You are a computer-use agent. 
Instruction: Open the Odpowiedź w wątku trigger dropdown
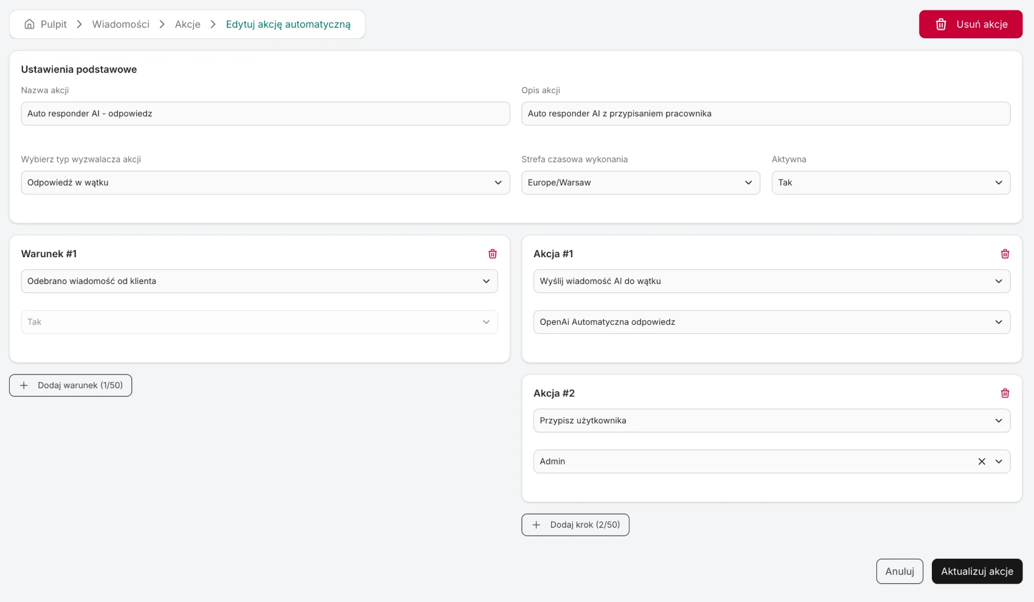(x=265, y=182)
